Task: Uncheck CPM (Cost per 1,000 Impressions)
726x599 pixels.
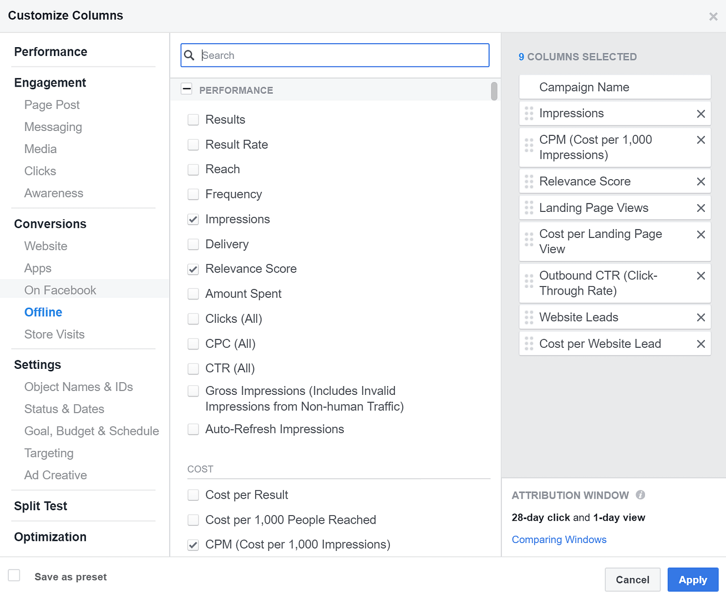Action: coord(193,544)
